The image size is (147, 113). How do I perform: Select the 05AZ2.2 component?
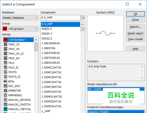(61, 38)
